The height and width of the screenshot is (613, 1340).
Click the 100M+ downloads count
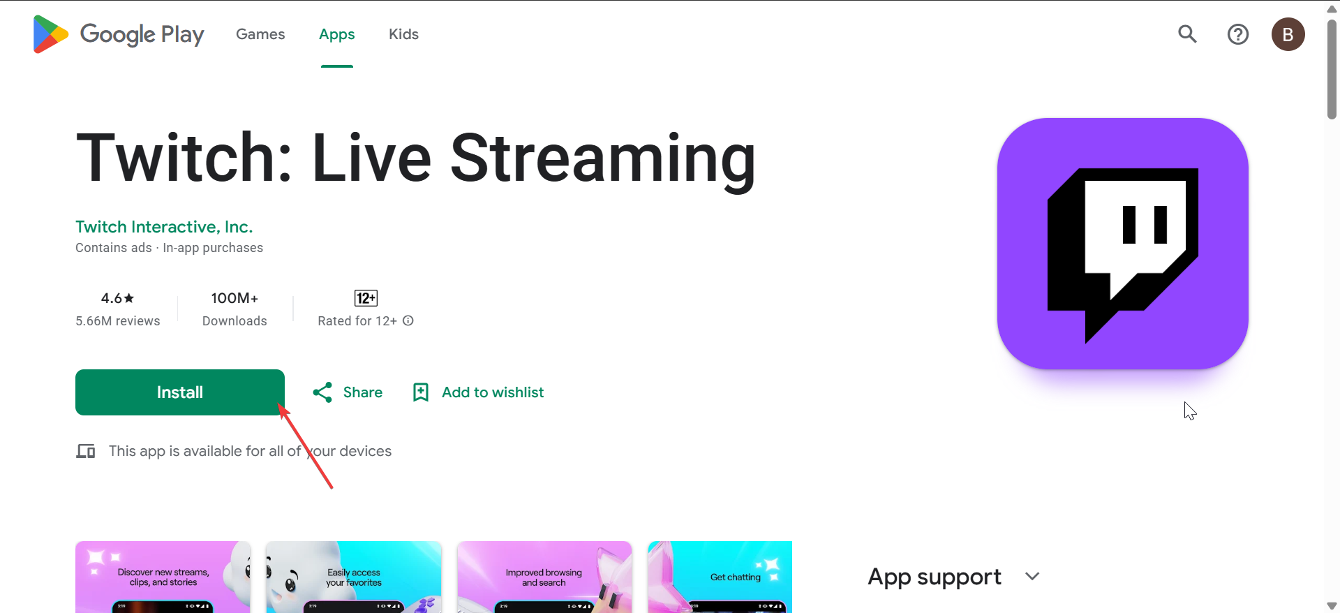point(234,298)
